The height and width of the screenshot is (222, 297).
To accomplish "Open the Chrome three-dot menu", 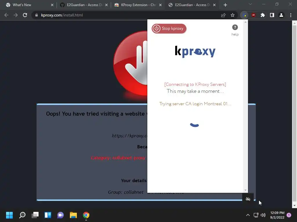I will (x=291, y=15).
